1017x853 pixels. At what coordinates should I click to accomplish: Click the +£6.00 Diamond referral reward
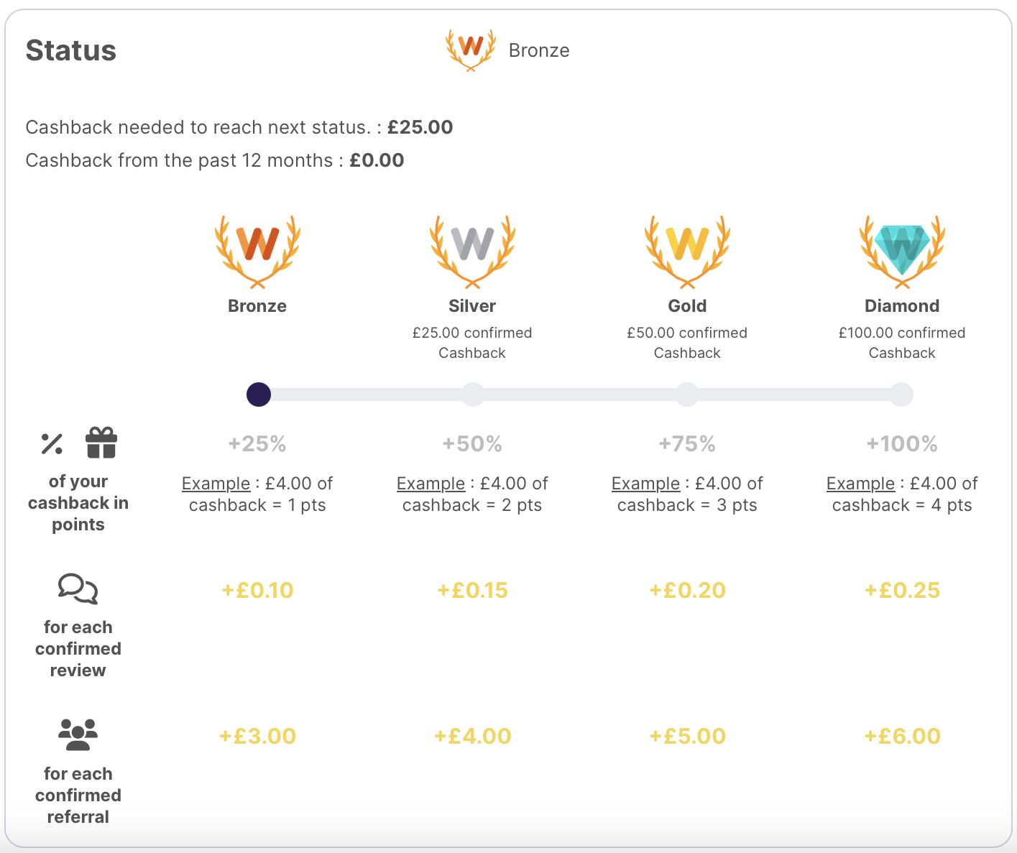[902, 736]
